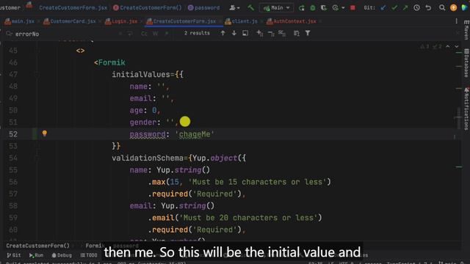
Task: Open the TODO tool window
Action: click(x=89, y=255)
